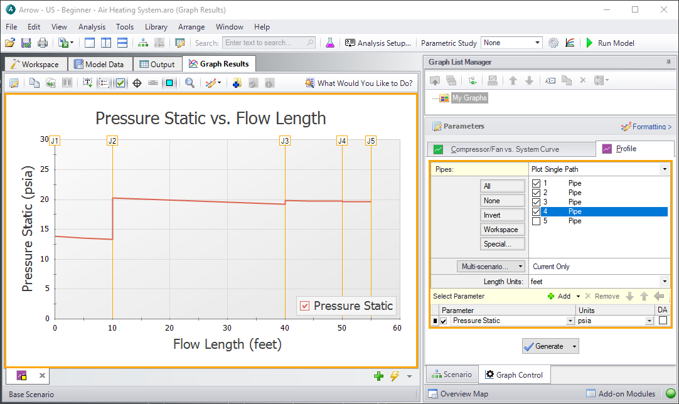Open the Pressure Static parameter dropdown

(x=570, y=321)
